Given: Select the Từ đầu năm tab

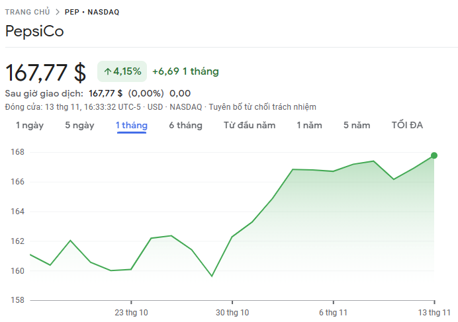Looking at the screenshot, I should click(x=250, y=125).
